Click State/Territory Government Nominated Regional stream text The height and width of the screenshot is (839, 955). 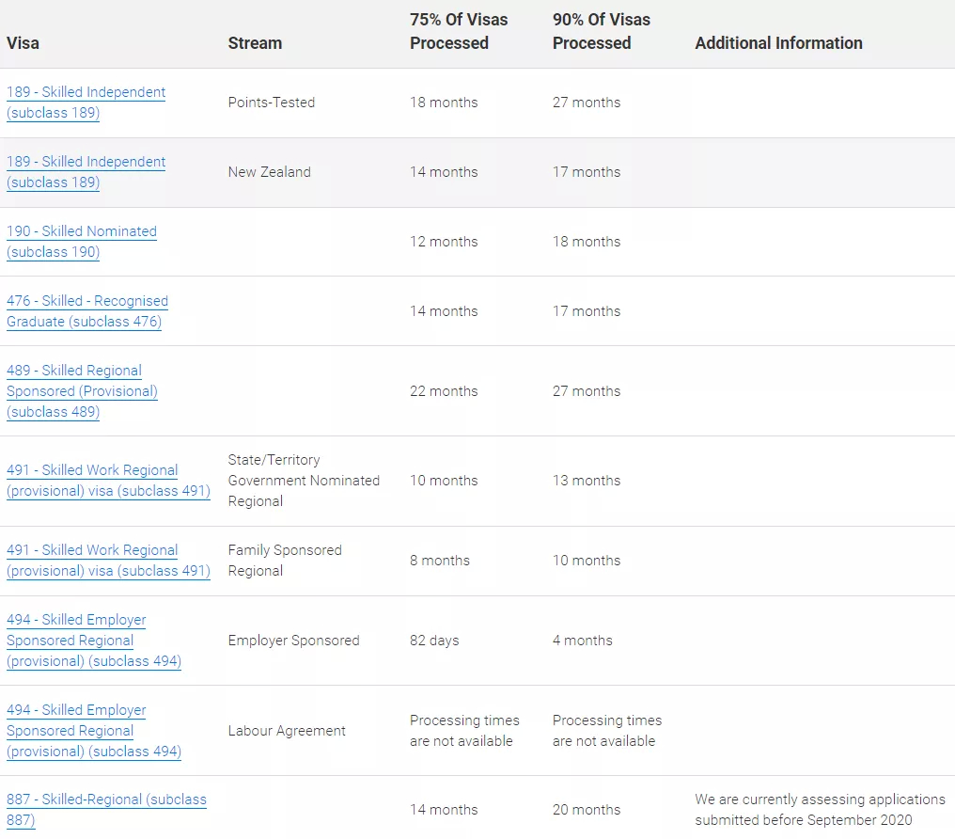point(304,481)
